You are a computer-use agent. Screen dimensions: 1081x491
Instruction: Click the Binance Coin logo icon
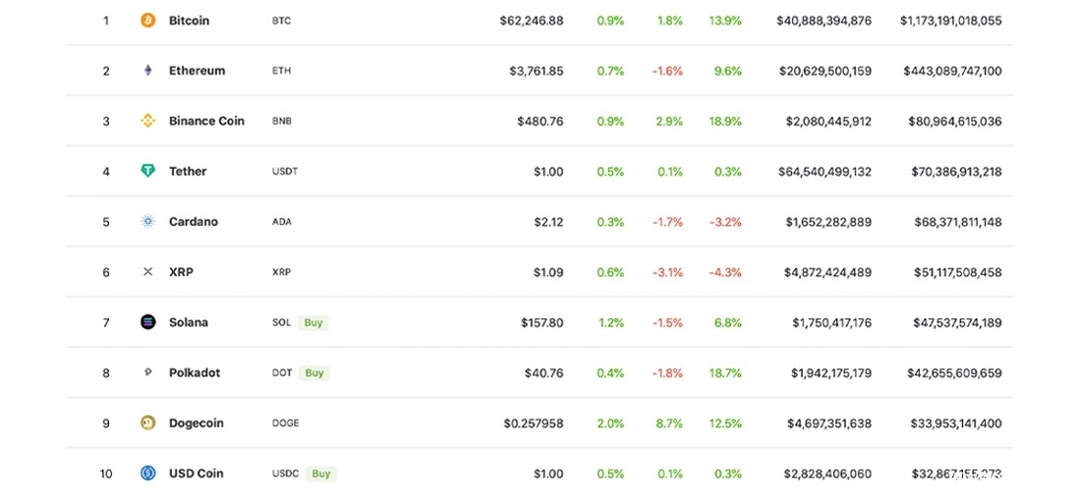(148, 121)
